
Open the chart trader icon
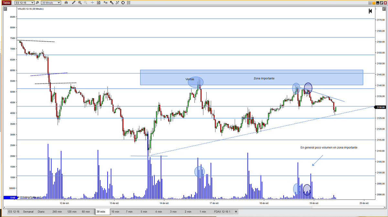tap(105, 3)
